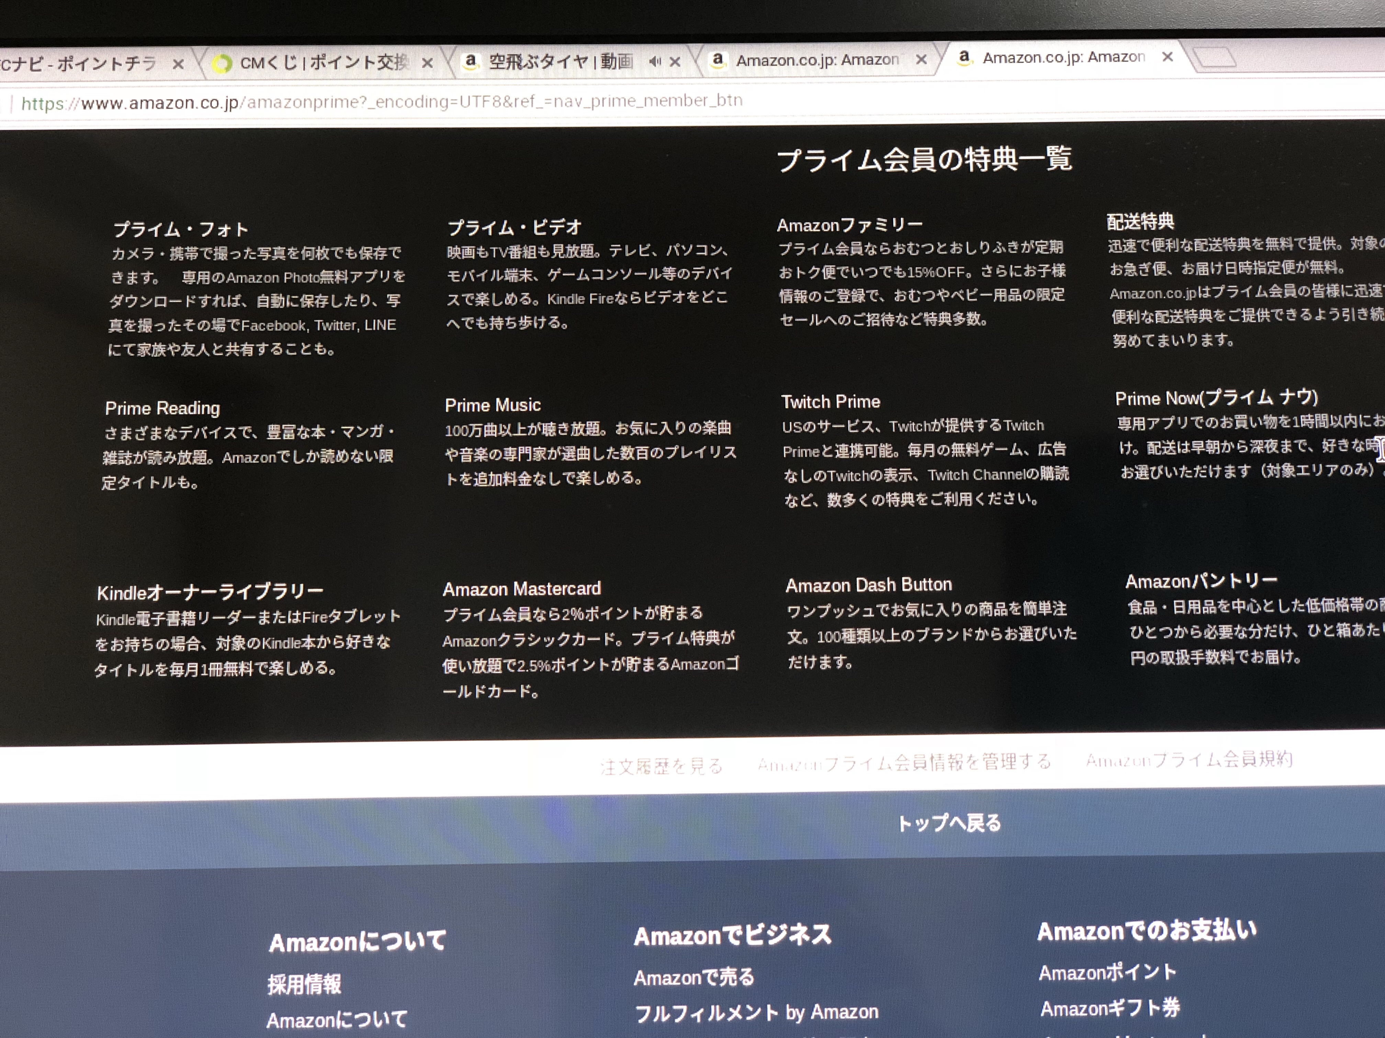Open the Prime Music benefit heading
This screenshot has width=1385, height=1038.
click(493, 405)
